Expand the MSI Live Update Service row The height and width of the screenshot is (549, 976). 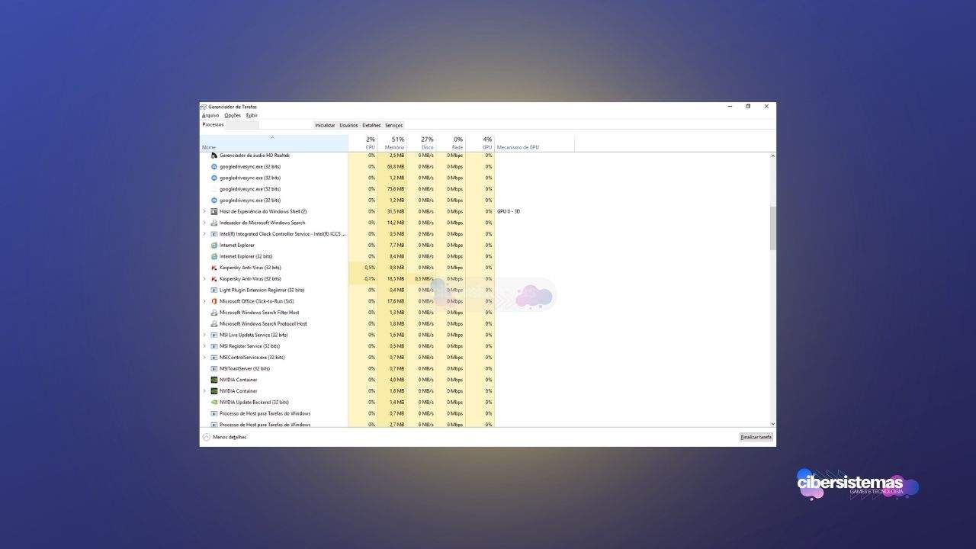204,335
